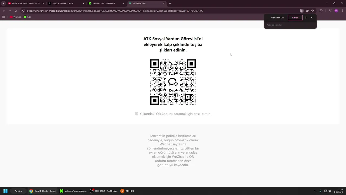Image resolution: width=346 pixels, height=195 pixels.
Task: Open the volume speaker icon in tray
Action: point(330,191)
